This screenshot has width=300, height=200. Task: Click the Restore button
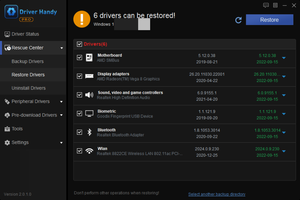pos(269,19)
